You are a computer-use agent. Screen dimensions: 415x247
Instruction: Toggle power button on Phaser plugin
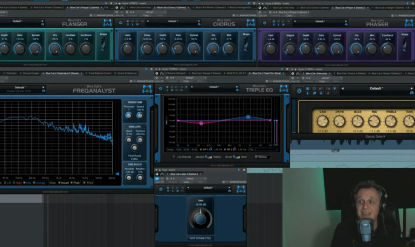[x=265, y=23]
